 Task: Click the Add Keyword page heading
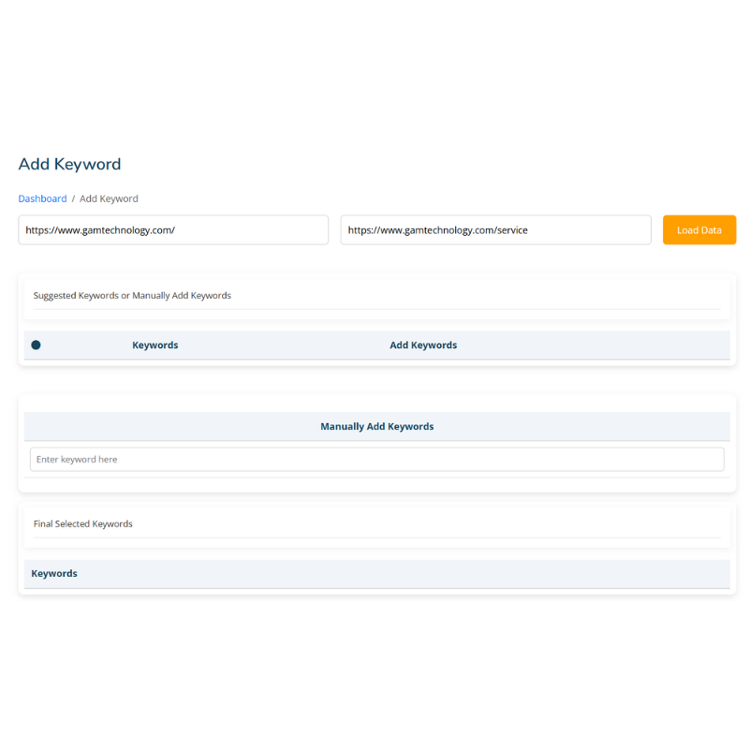pos(69,164)
